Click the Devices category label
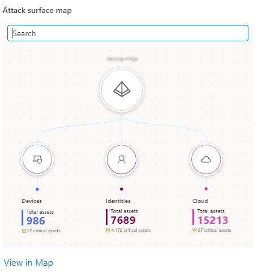This screenshot has height=273, width=258. 32,201
